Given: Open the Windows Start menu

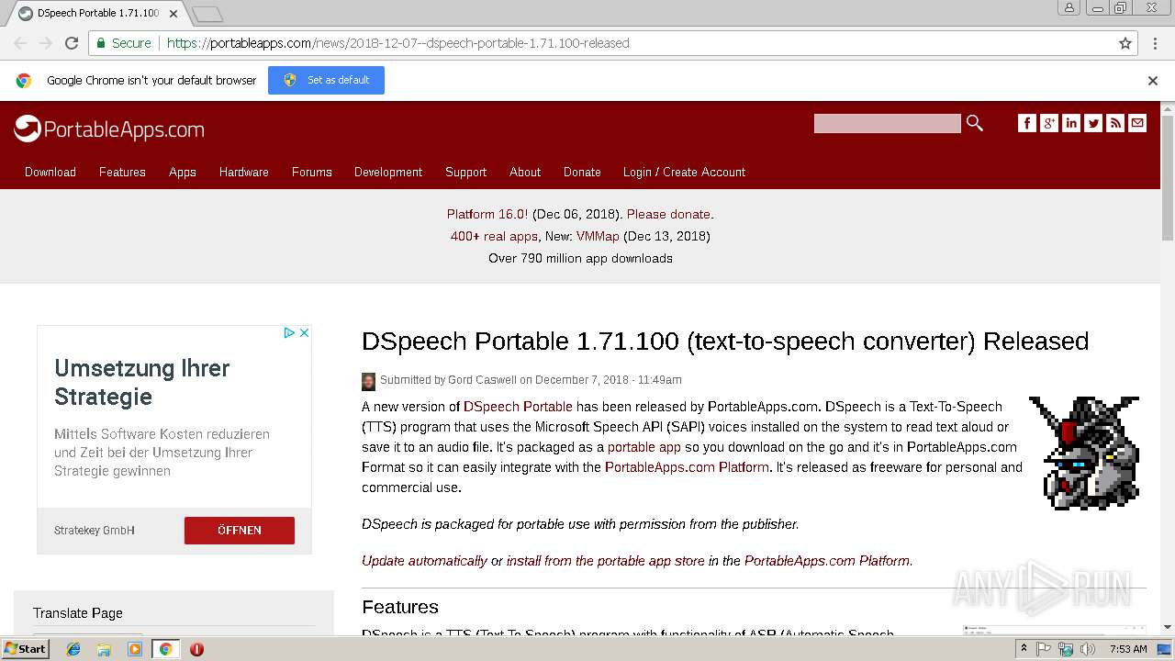Looking at the screenshot, I should click(26, 649).
